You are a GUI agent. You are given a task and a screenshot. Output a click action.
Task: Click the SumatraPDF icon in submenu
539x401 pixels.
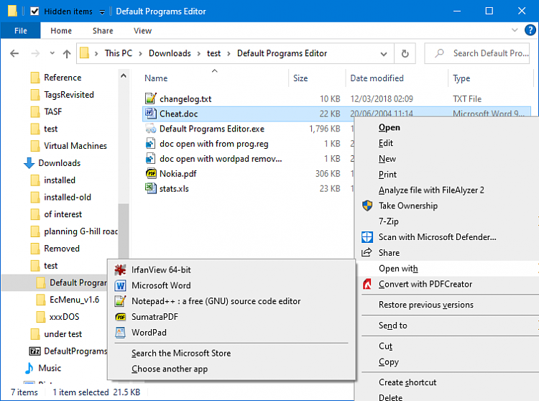click(x=119, y=317)
